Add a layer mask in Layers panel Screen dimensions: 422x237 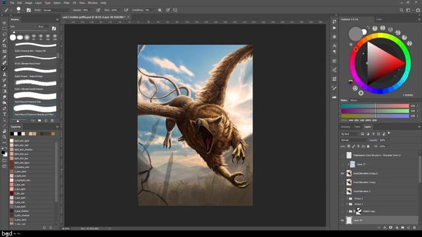(x=391, y=228)
